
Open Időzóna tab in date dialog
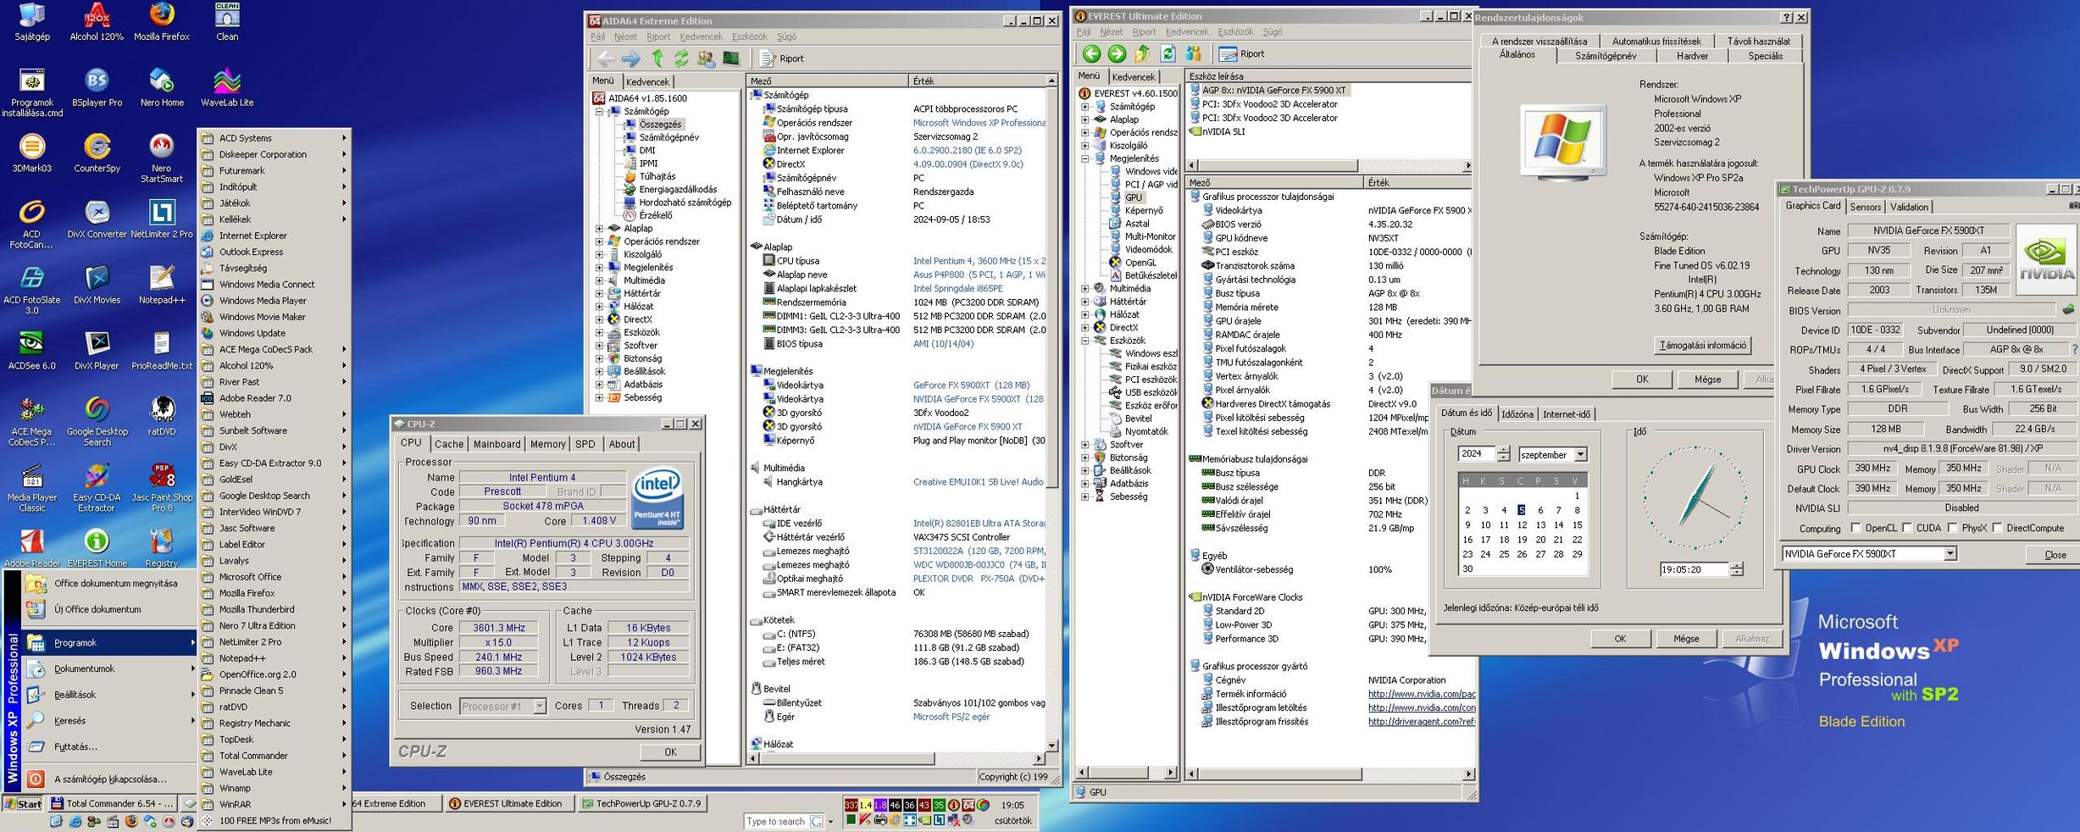tap(1517, 414)
